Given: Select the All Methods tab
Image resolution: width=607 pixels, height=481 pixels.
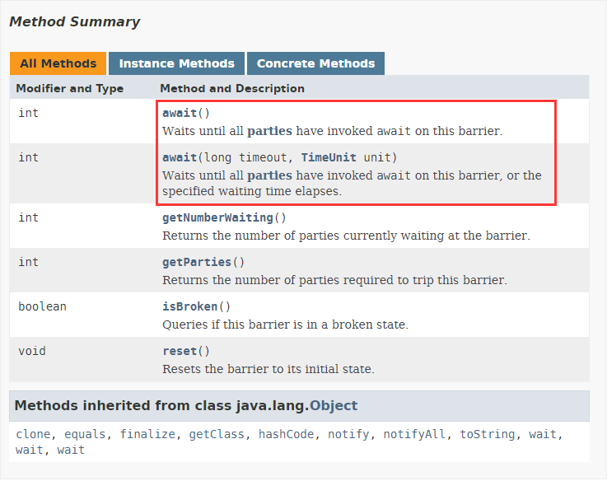Looking at the screenshot, I should 58,63.
